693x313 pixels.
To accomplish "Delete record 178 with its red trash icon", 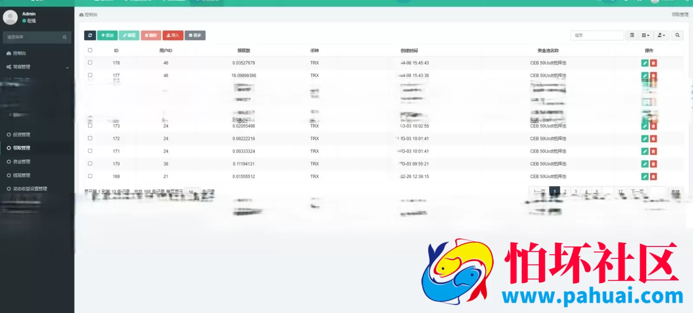I will coord(653,63).
